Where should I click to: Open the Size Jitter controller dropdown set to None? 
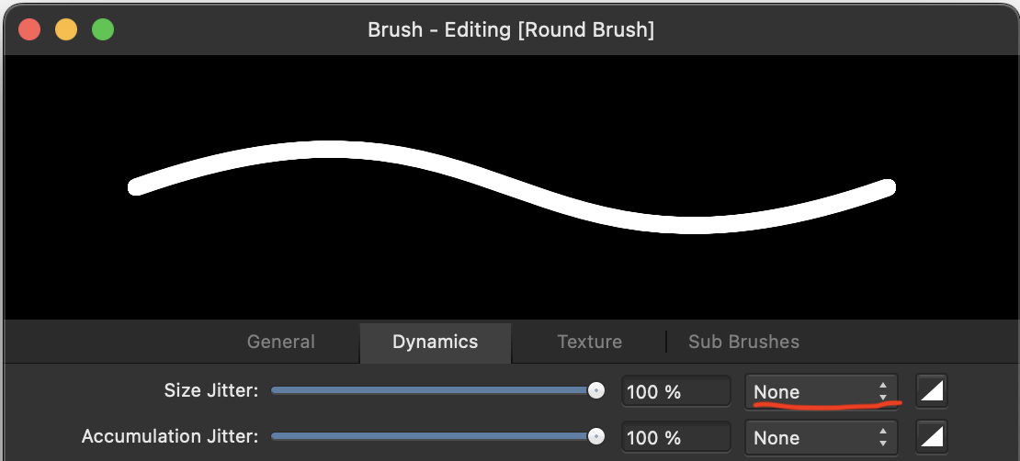coord(821,391)
